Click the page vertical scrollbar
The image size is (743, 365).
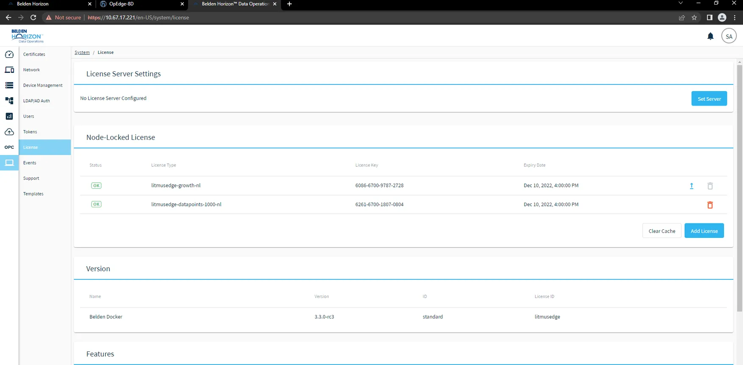pyautogui.click(x=740, y=189)
